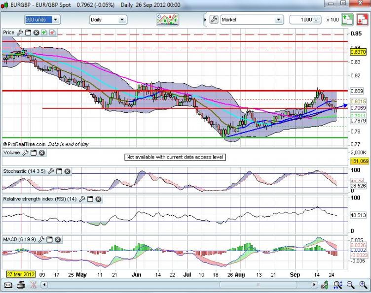Click the red sell order icon

point(363,20)
